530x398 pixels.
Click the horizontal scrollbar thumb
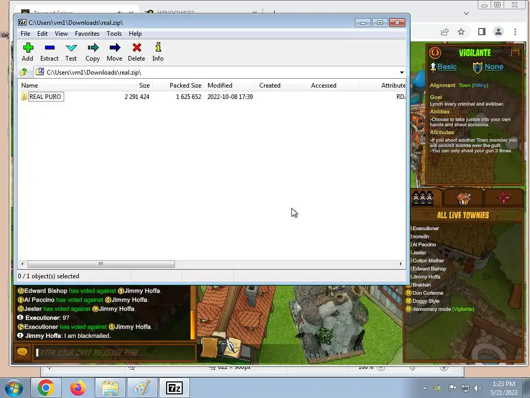(101, 264)
